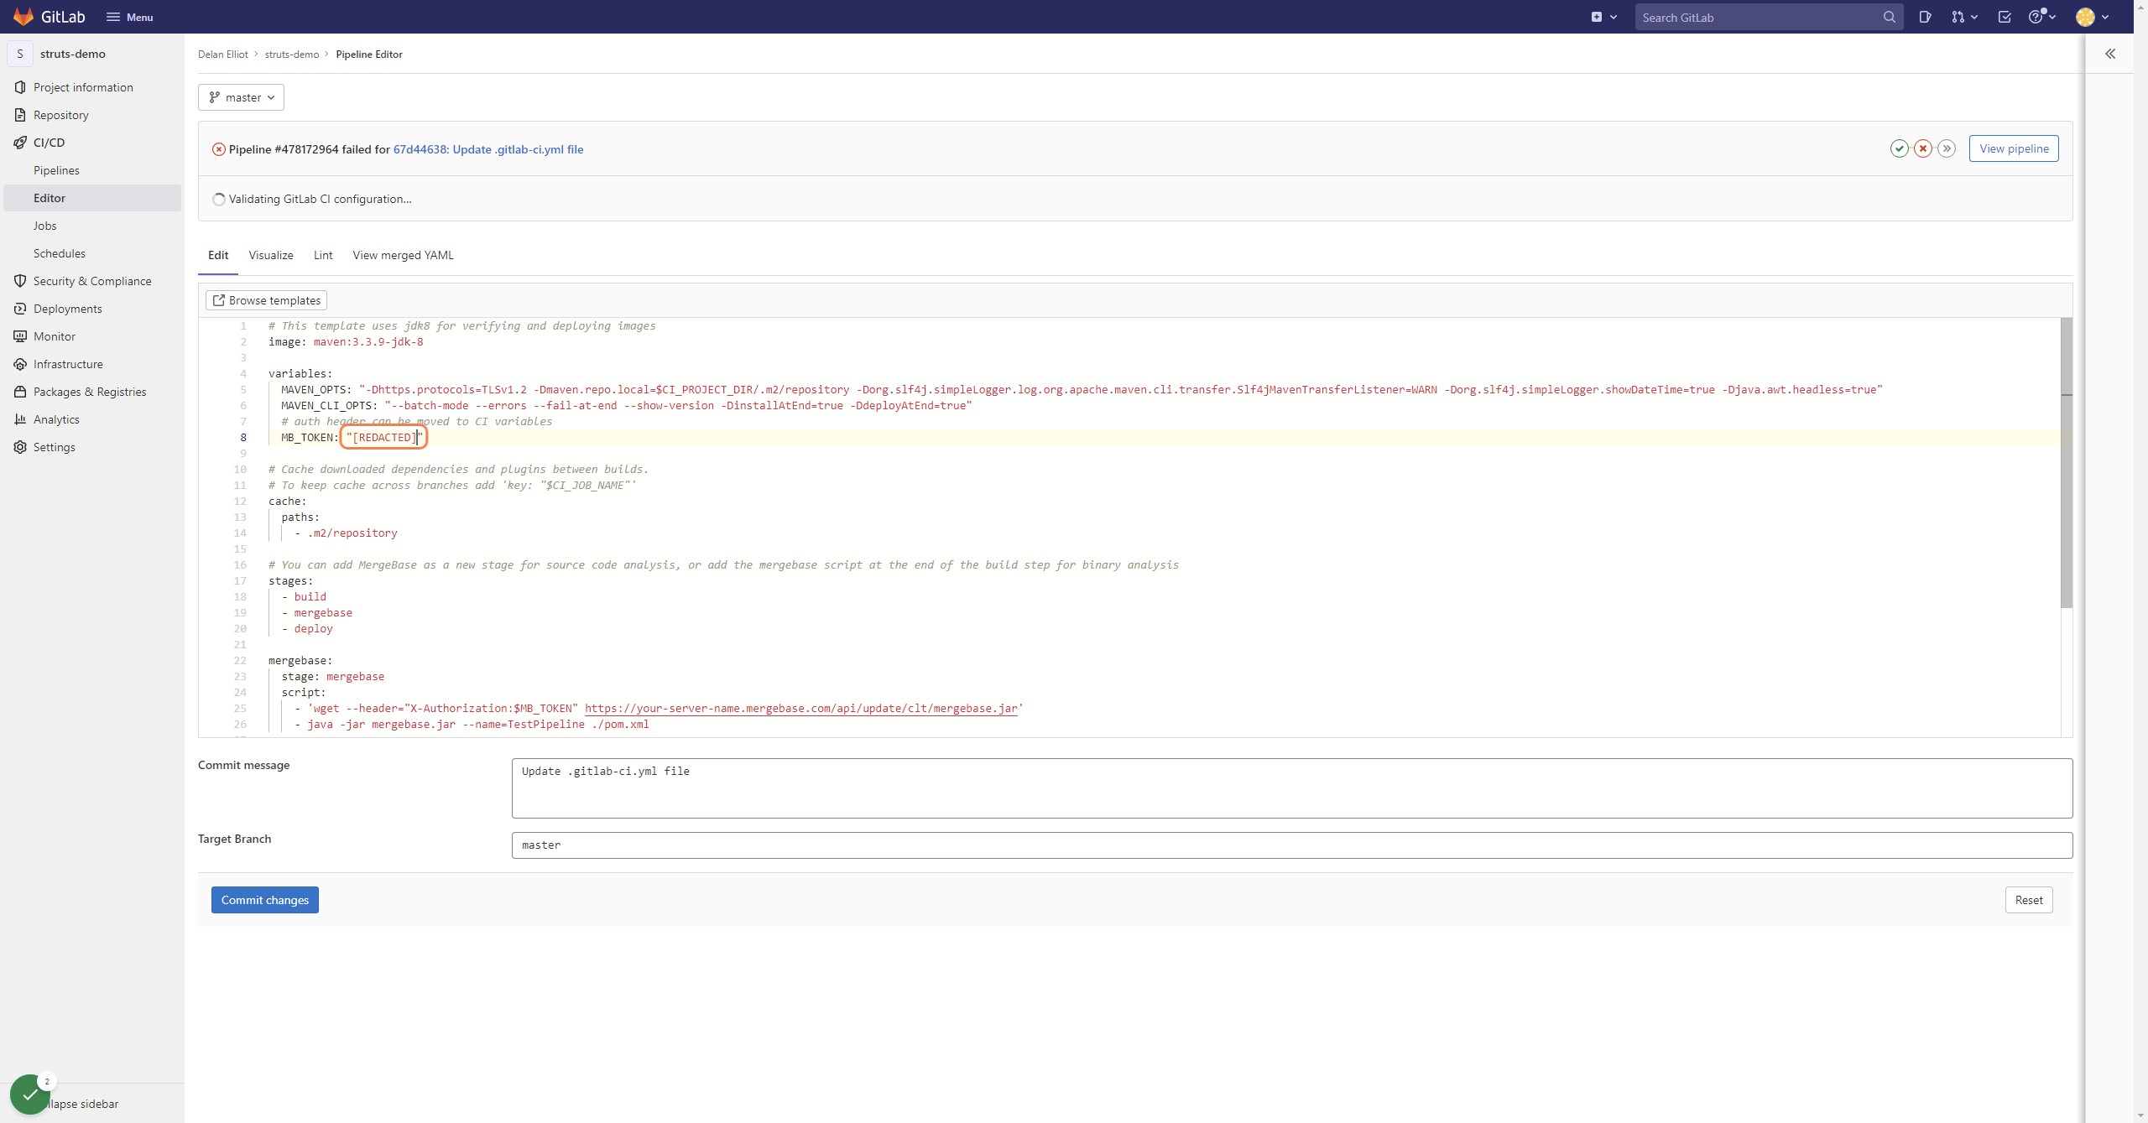2148x1123 pixels.
Task: Open the To-Do list icon
Action: (2005, 17)
